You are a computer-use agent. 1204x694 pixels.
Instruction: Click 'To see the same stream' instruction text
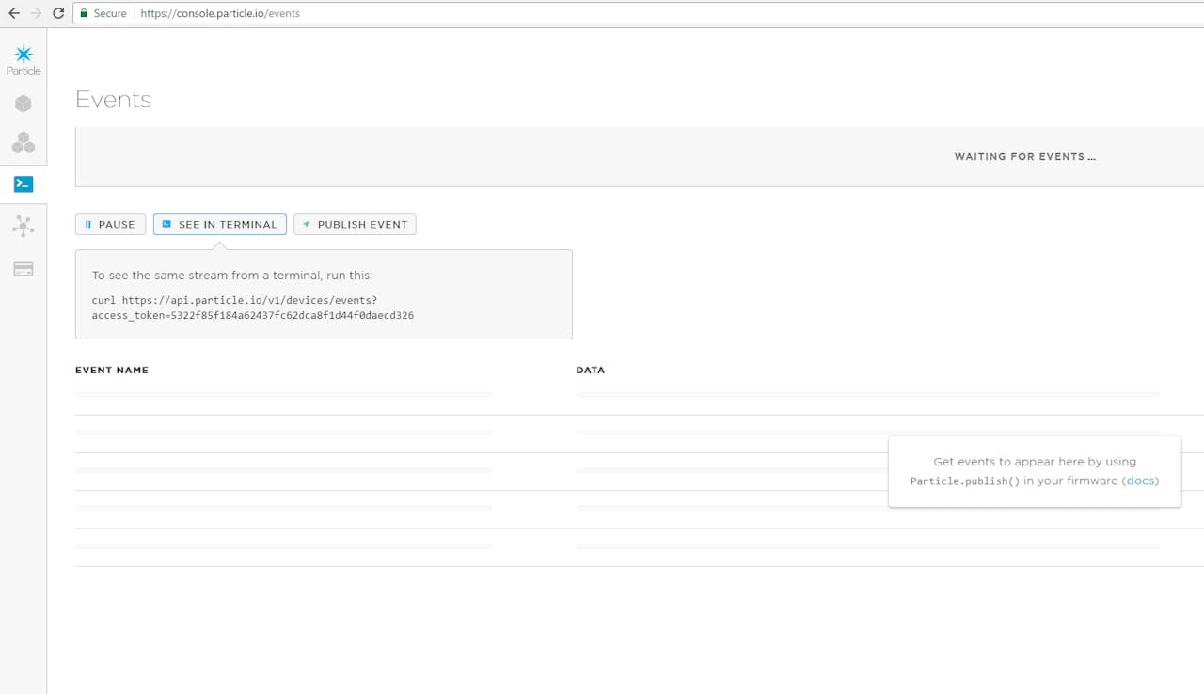[x=232, y=276]
